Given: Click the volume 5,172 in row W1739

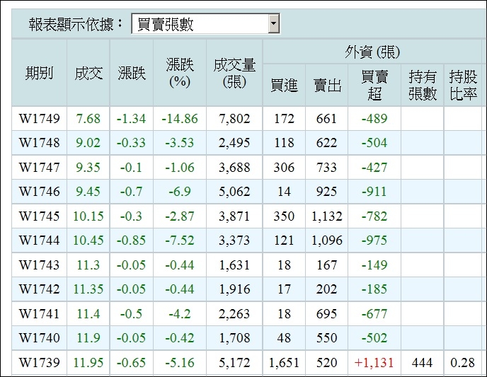Looking at the screenshot, I should (x=234, y=362).
